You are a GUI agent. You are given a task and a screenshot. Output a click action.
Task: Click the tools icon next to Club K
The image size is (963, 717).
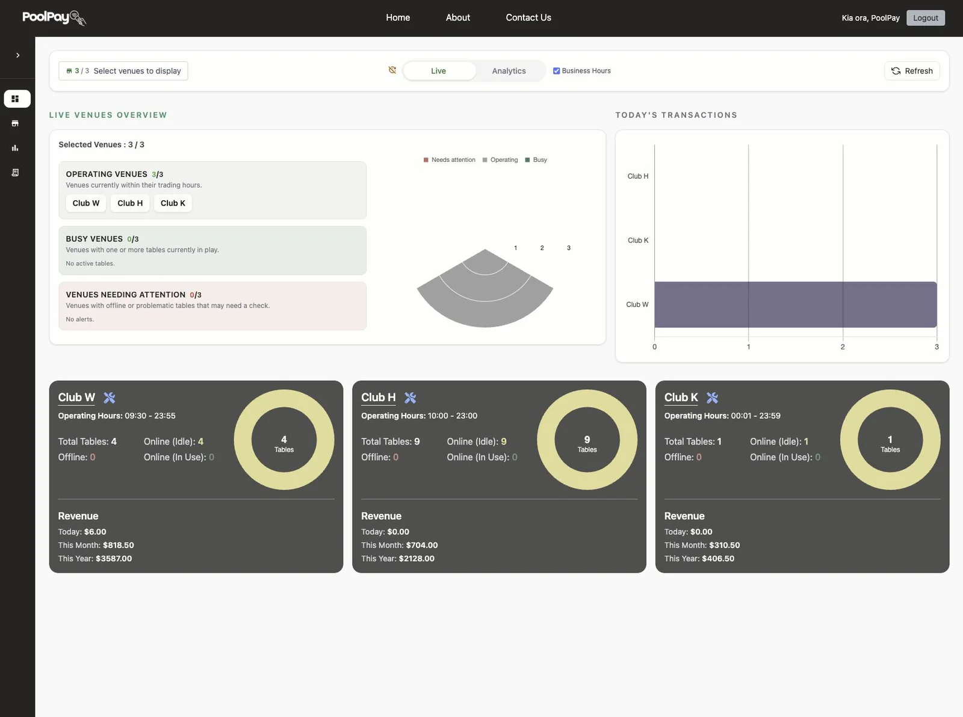[713, 398]
